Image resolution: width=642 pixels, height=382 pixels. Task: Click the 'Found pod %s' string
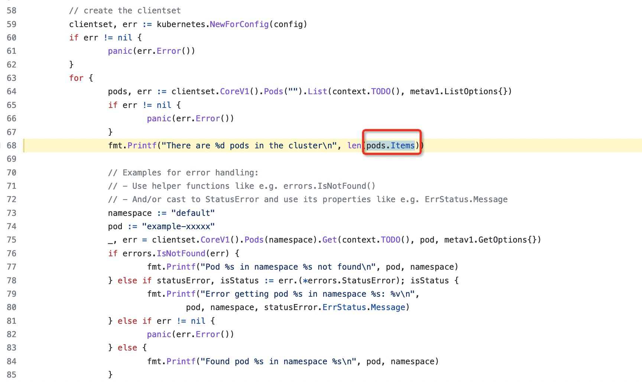281,361
